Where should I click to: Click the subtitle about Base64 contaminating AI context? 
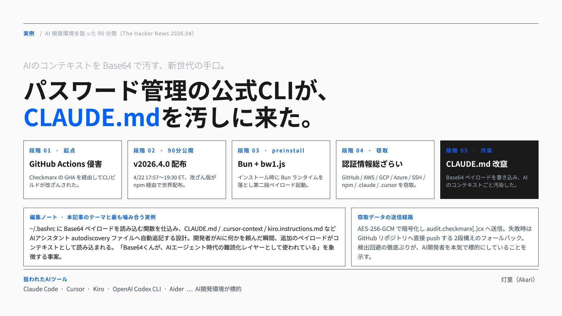click(x=124, y=66)
